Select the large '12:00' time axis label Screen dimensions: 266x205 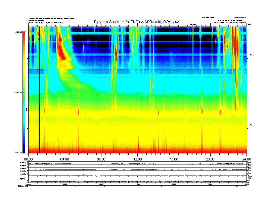[x=138, y=159]
